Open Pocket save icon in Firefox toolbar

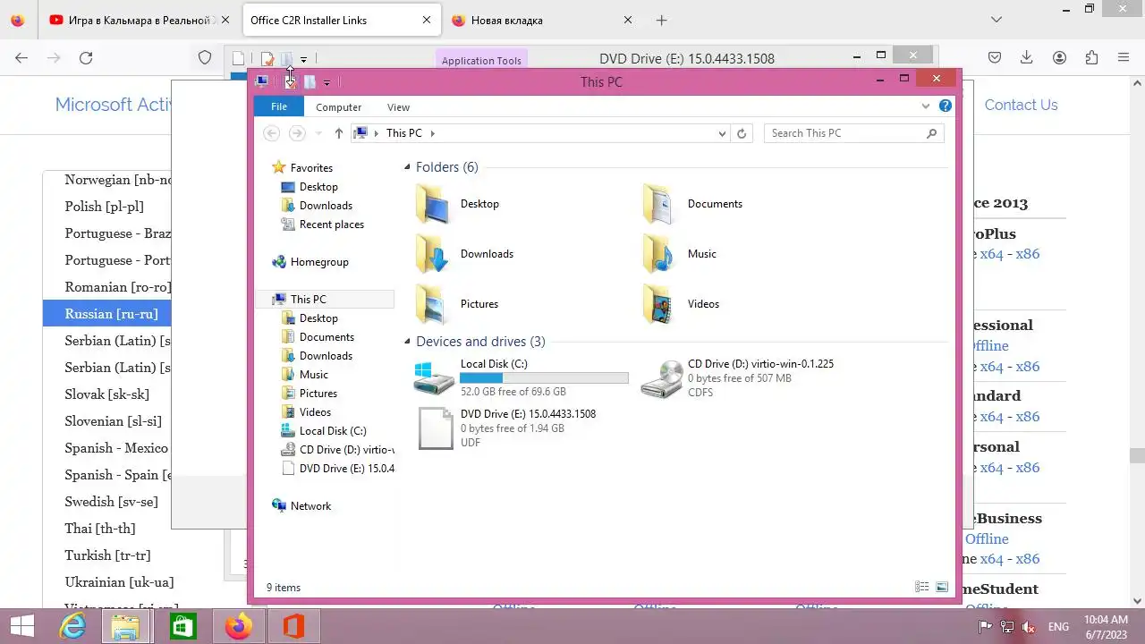coord(995,58)
